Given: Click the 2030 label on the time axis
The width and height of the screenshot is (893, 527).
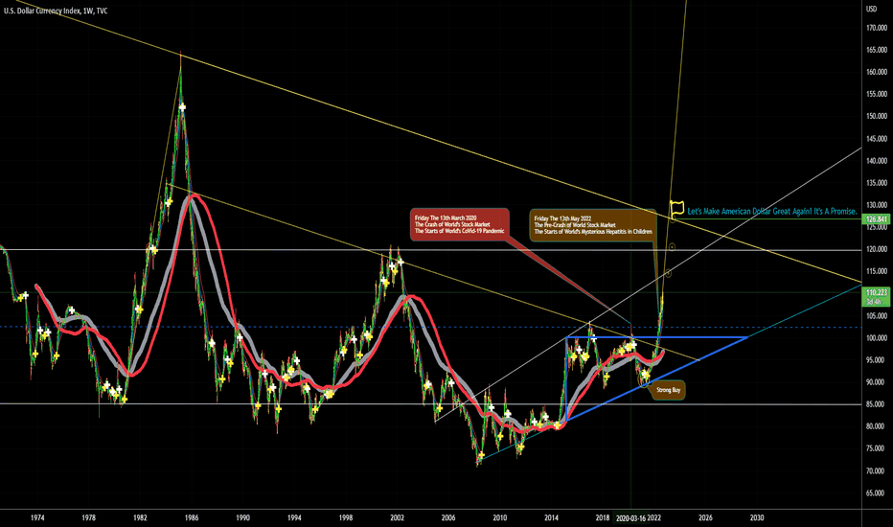Looking at the screenshot, I should [x=757, y=517].
